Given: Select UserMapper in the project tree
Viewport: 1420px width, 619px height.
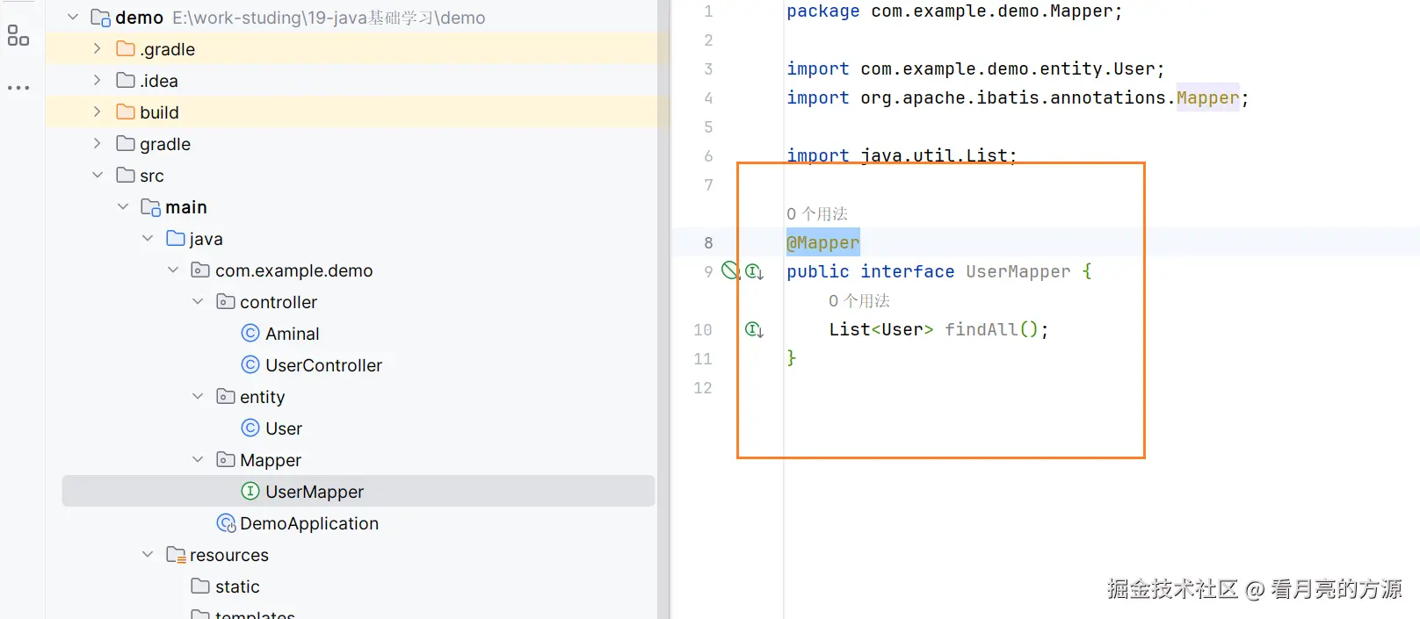Looking at the screenshot, I should tap(359, 492).
